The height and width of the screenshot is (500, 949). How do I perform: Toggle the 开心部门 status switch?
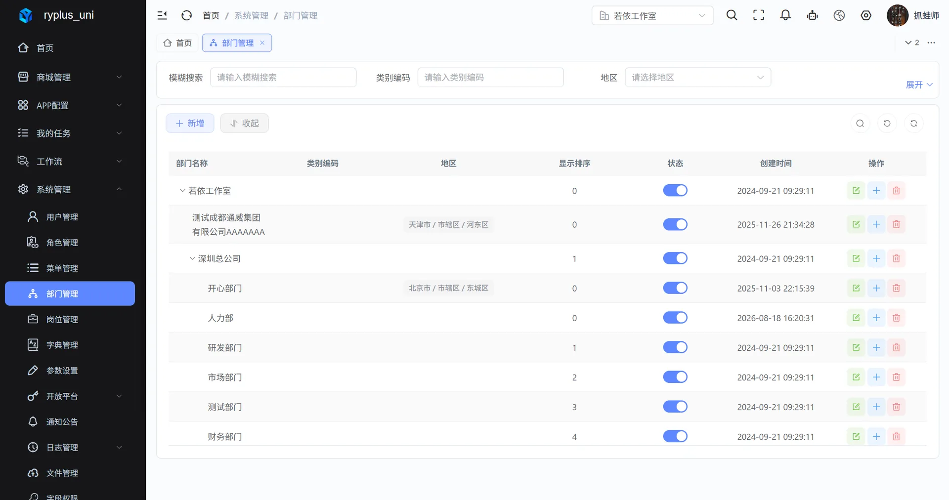(x=675, y=288)
